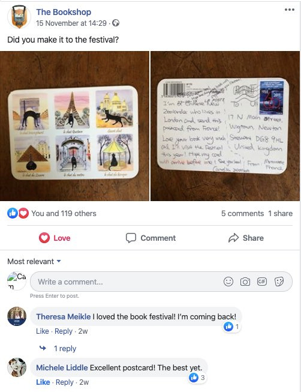Click the Share action button
This screenshot has width=301, height=392.
click(246, 238)
